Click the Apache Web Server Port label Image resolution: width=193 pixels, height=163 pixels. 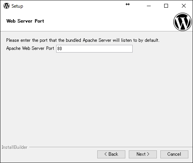[30, 48]
